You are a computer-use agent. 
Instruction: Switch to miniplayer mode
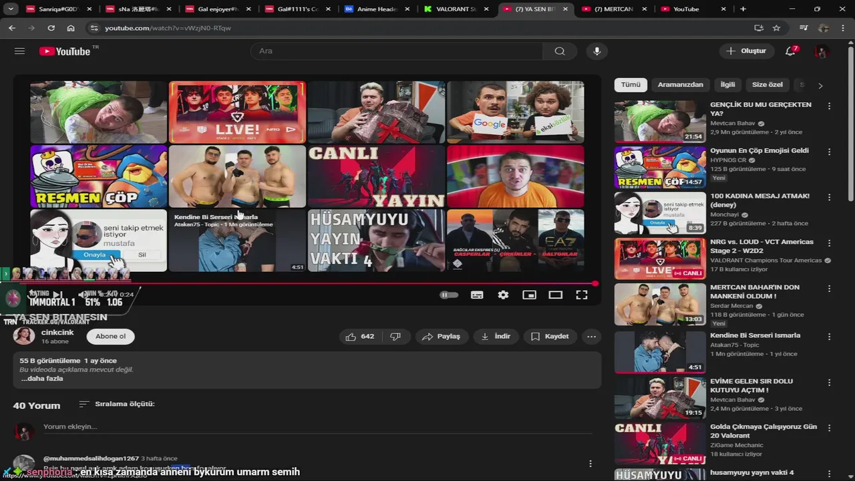[x=529, y=295]
